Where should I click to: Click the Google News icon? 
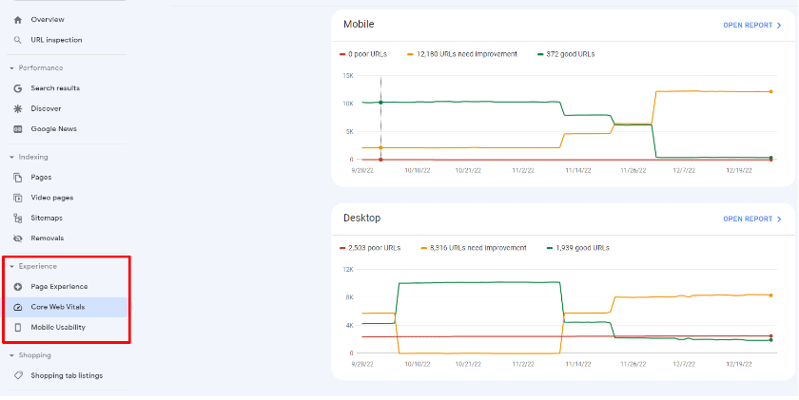[x=18, y=129]
